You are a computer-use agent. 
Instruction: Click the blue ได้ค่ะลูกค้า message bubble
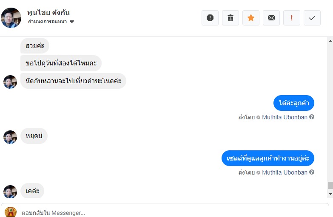coord(293,103)
